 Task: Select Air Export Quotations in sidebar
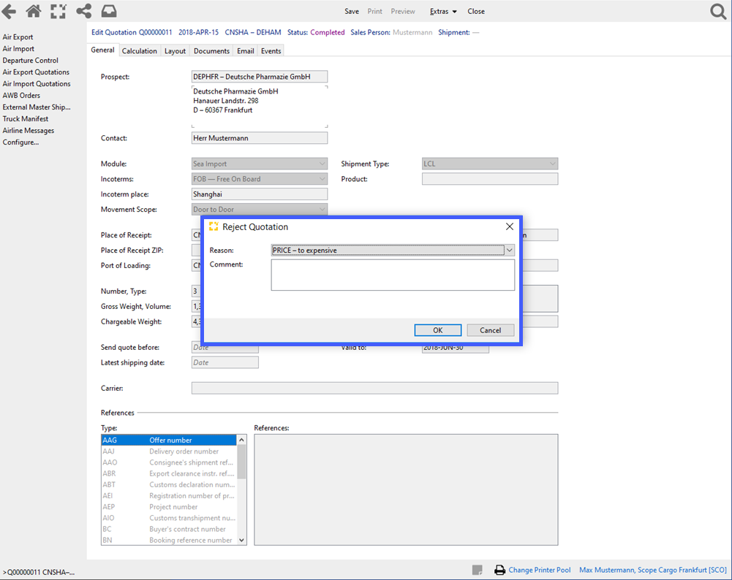tap(36, 72)
